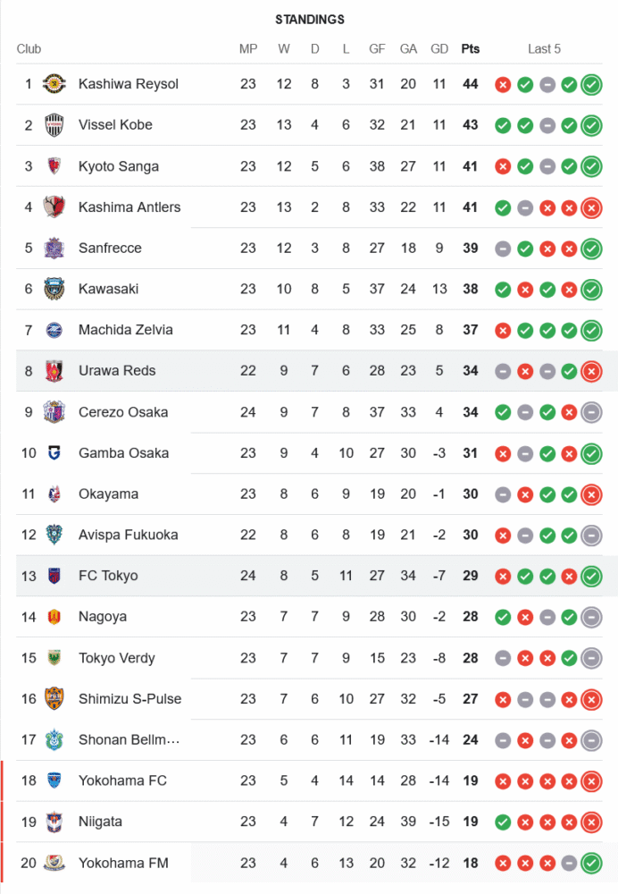
Task: Click the Yokohama FM club crest
Action: (x=54, y=863)
